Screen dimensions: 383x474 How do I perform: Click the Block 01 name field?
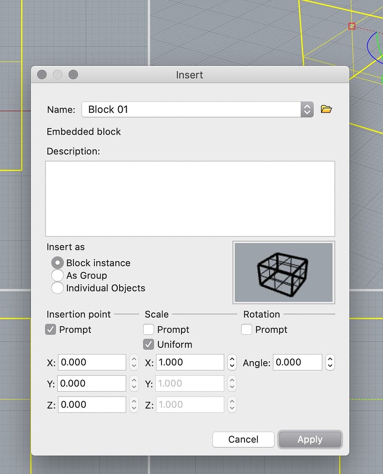[x=190, y=109]
